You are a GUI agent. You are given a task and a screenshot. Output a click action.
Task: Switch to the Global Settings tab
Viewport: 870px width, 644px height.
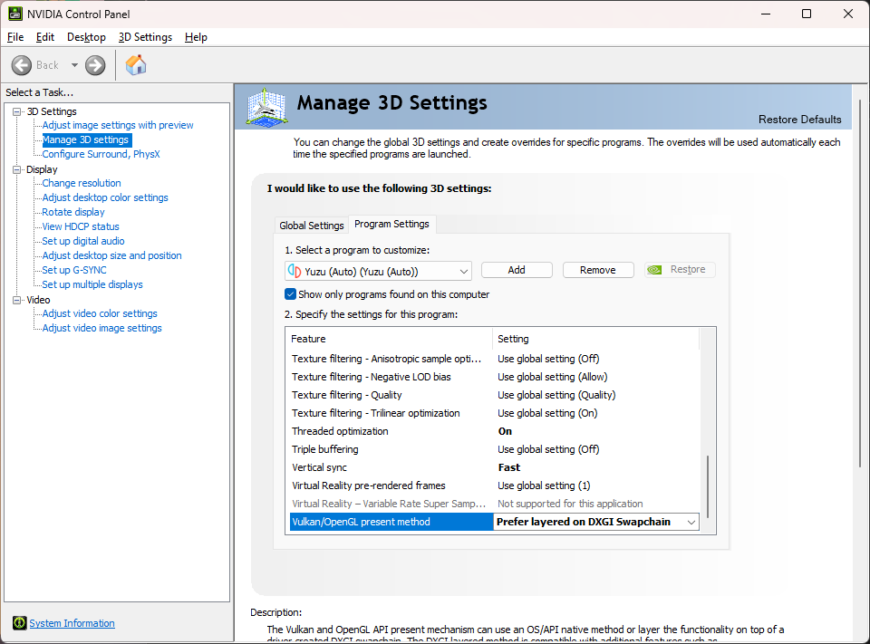coord(311,226)
